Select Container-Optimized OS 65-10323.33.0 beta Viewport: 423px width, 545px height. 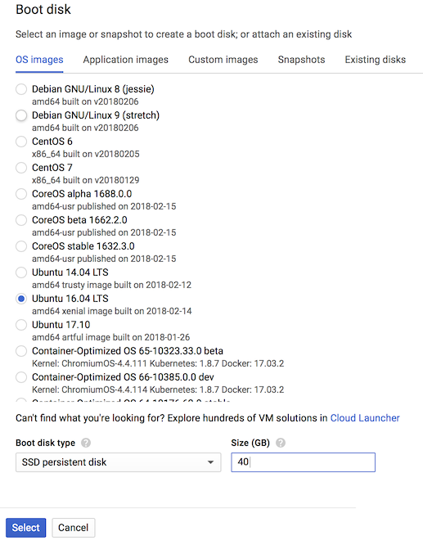(x=21, y=351)
